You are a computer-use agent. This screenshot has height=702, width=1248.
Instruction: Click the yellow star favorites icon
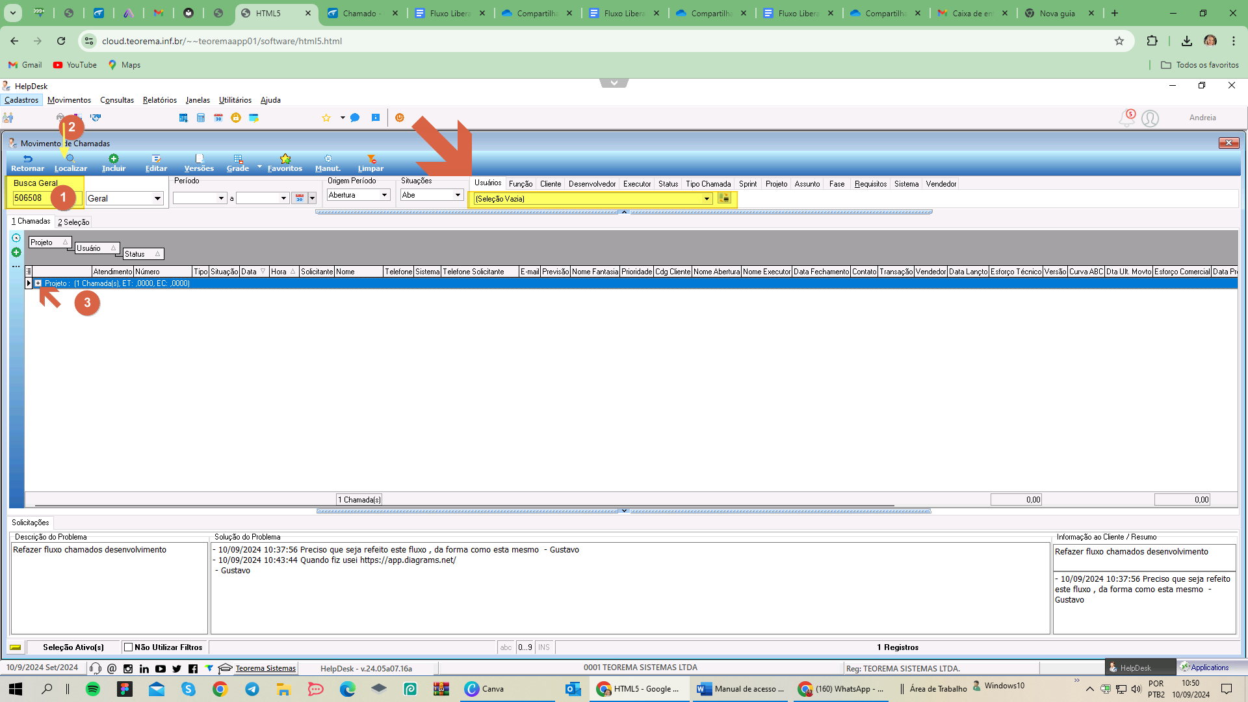point(326,118)
